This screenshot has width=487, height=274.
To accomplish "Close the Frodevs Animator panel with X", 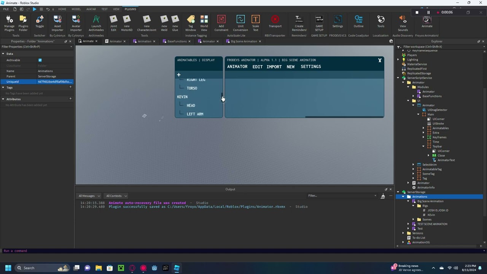I will click(x=380, y=60).
